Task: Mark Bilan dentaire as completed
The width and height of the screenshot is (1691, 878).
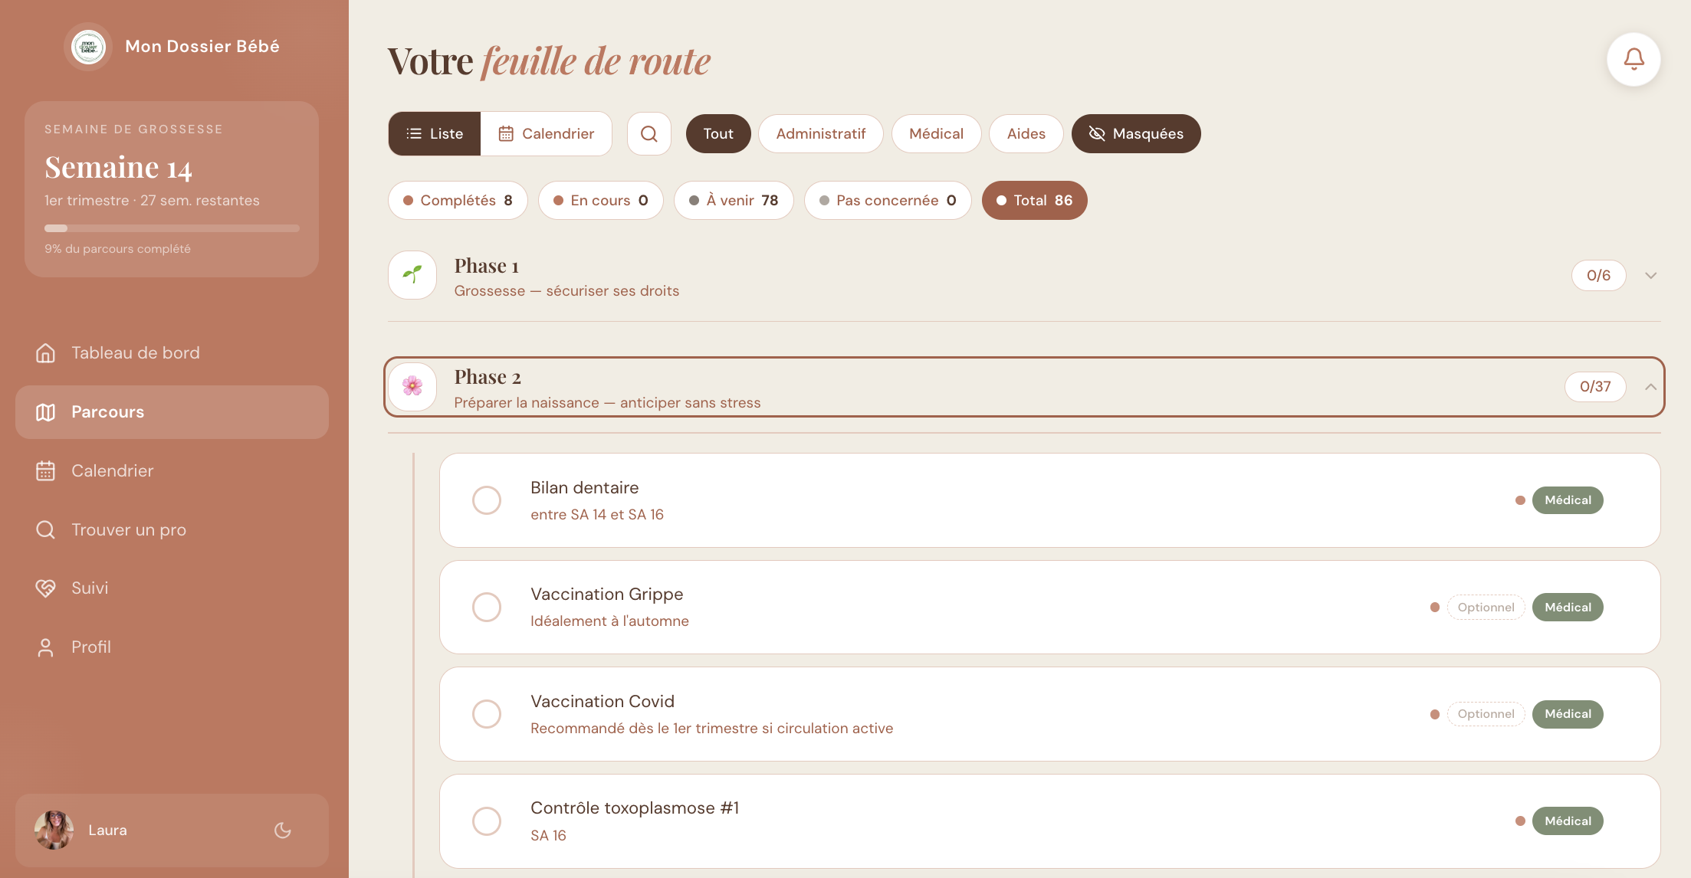Action: 487,500
